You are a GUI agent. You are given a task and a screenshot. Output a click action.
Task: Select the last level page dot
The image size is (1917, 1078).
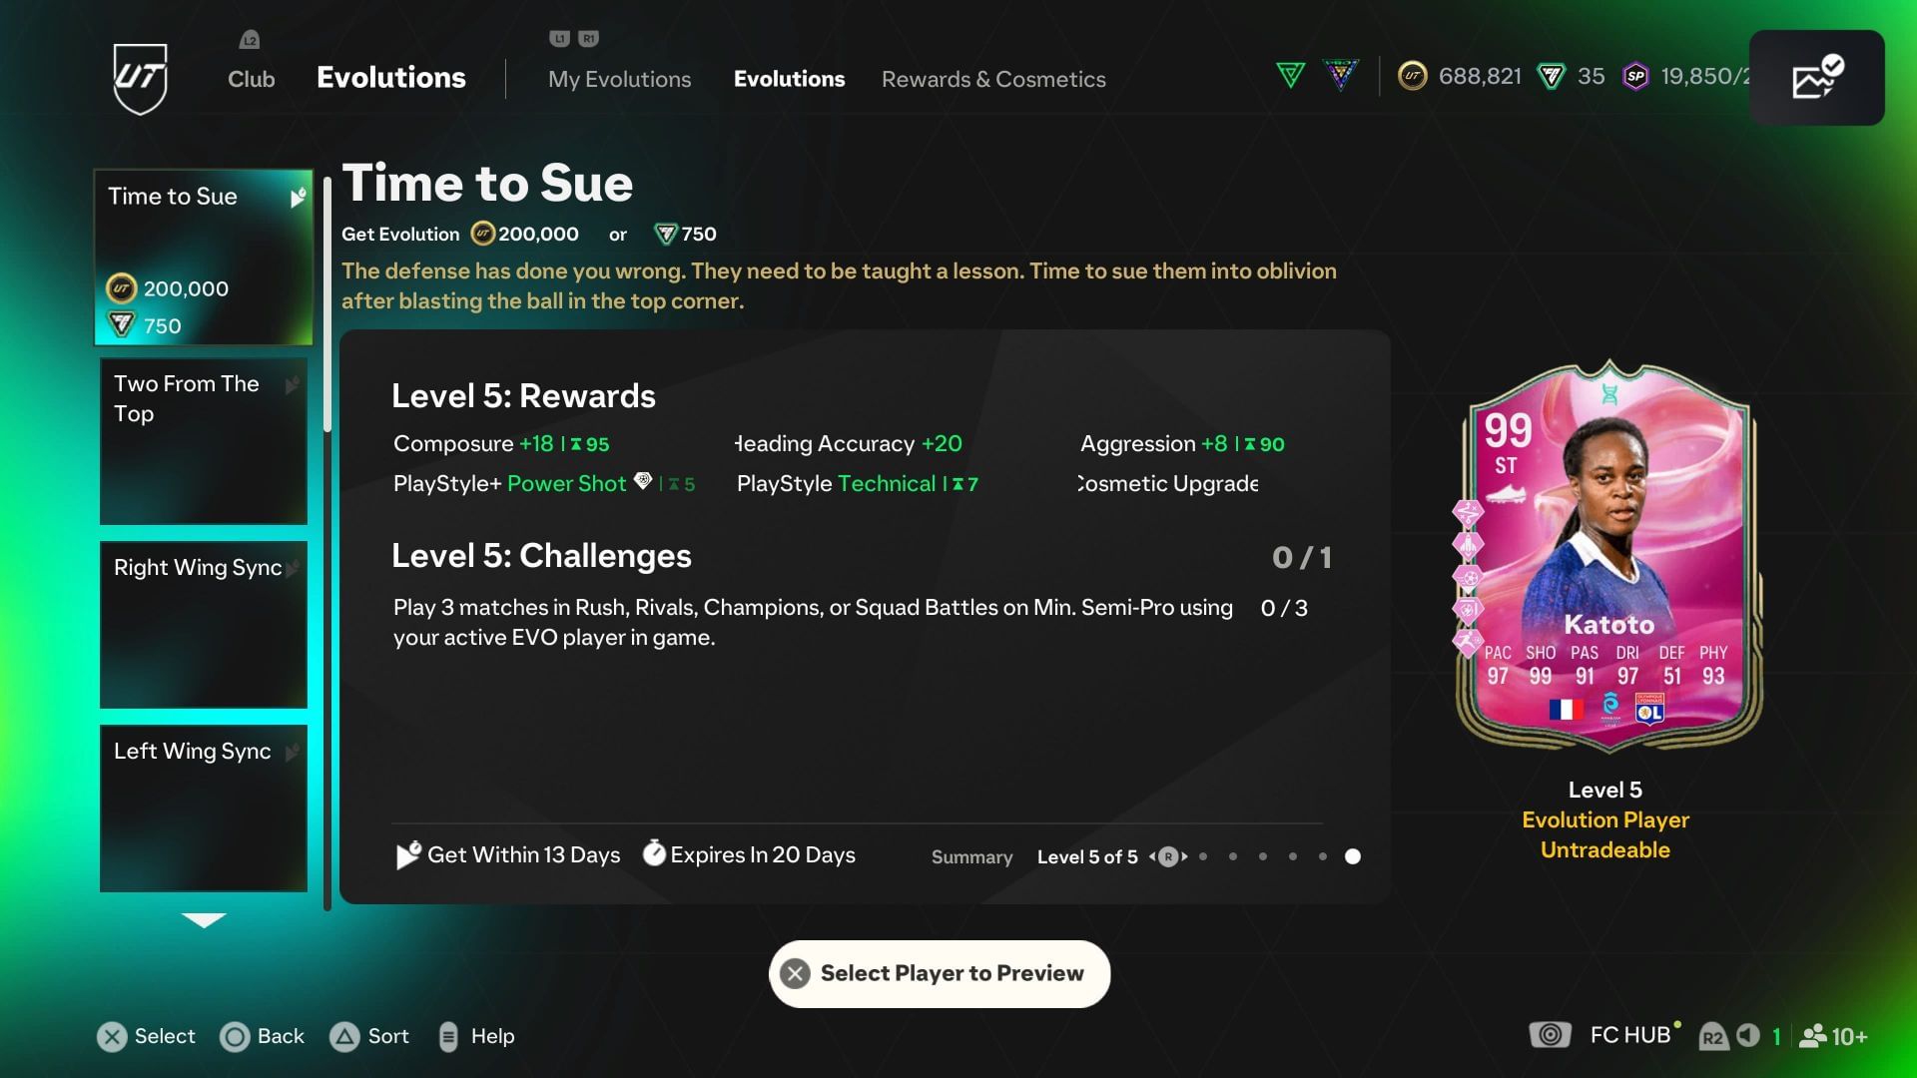tap(1352, 856)
